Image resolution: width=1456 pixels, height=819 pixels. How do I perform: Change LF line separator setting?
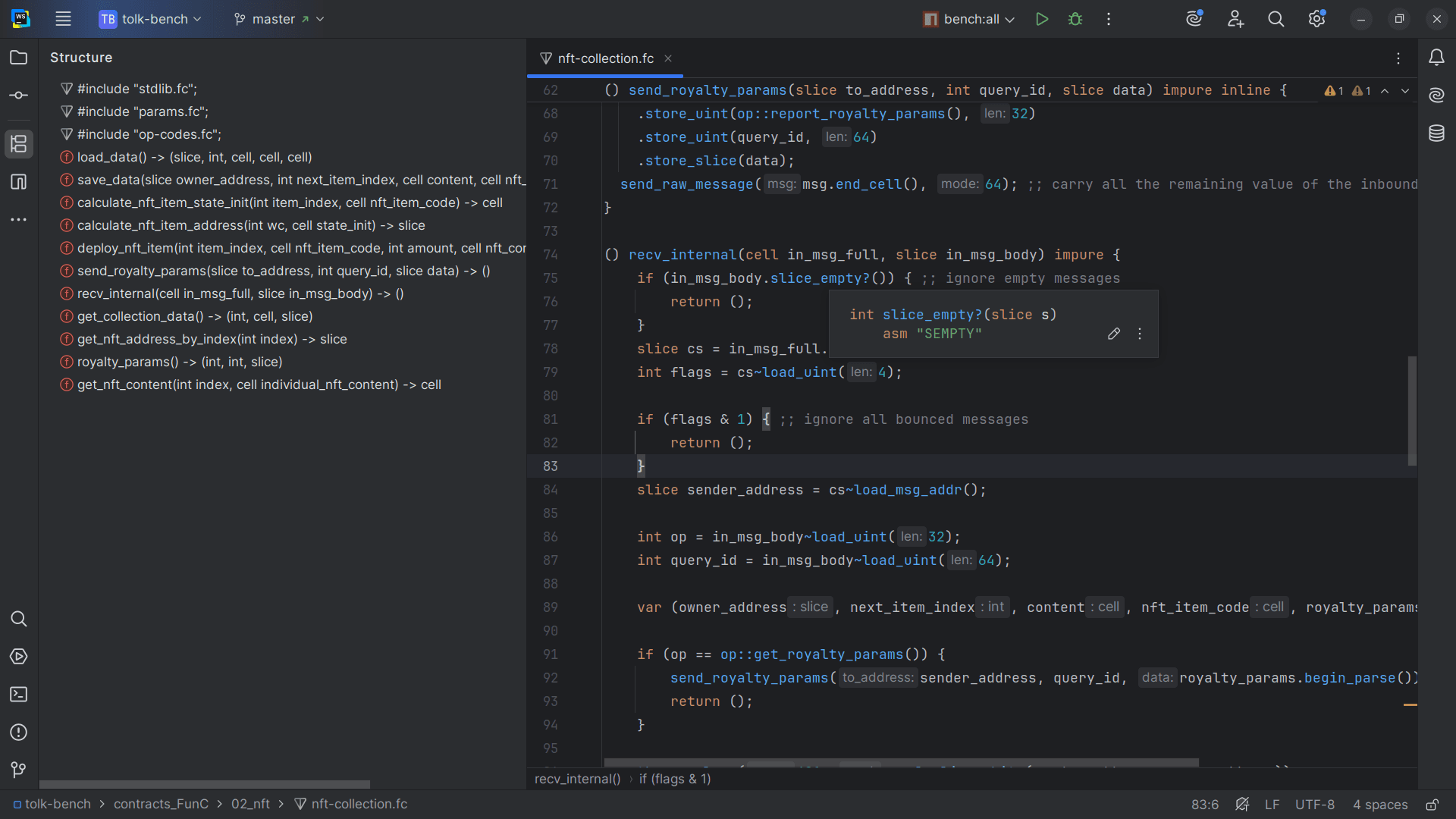[x=1272, y=805]
